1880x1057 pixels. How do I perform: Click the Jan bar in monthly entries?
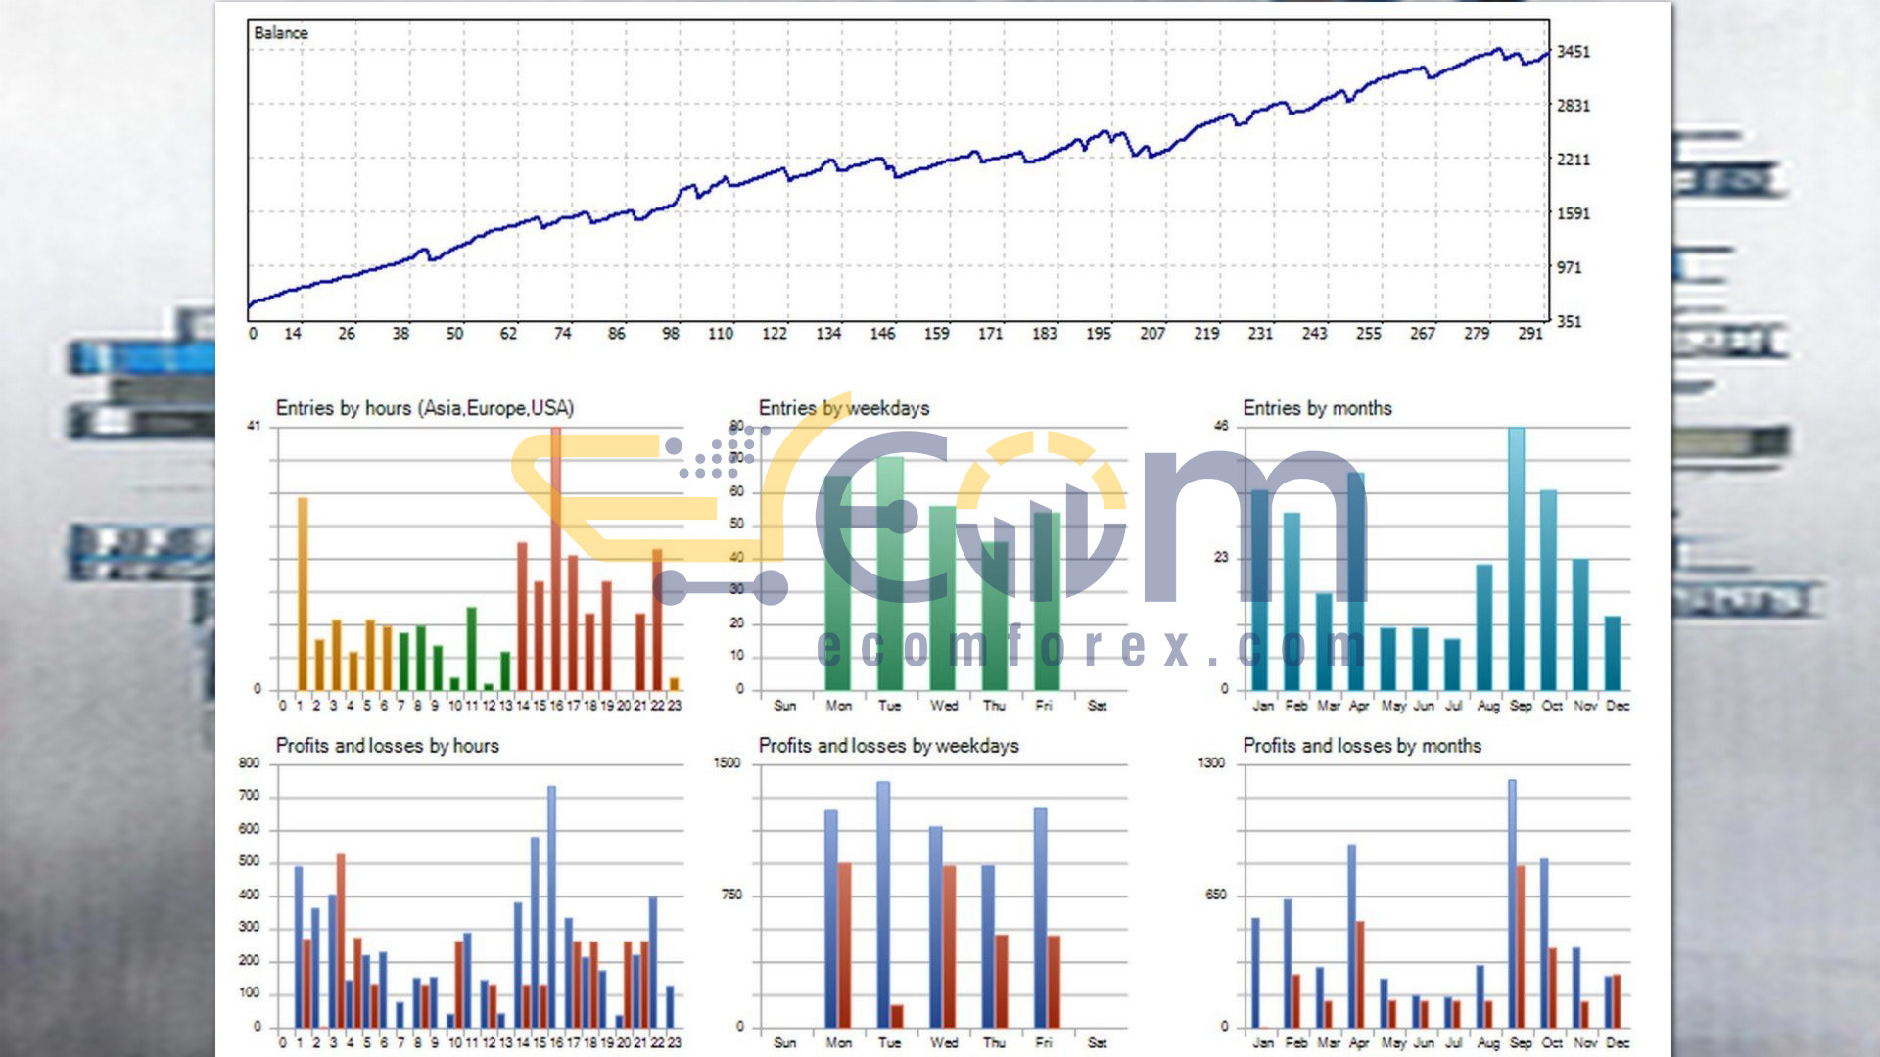coord(1260,589)
